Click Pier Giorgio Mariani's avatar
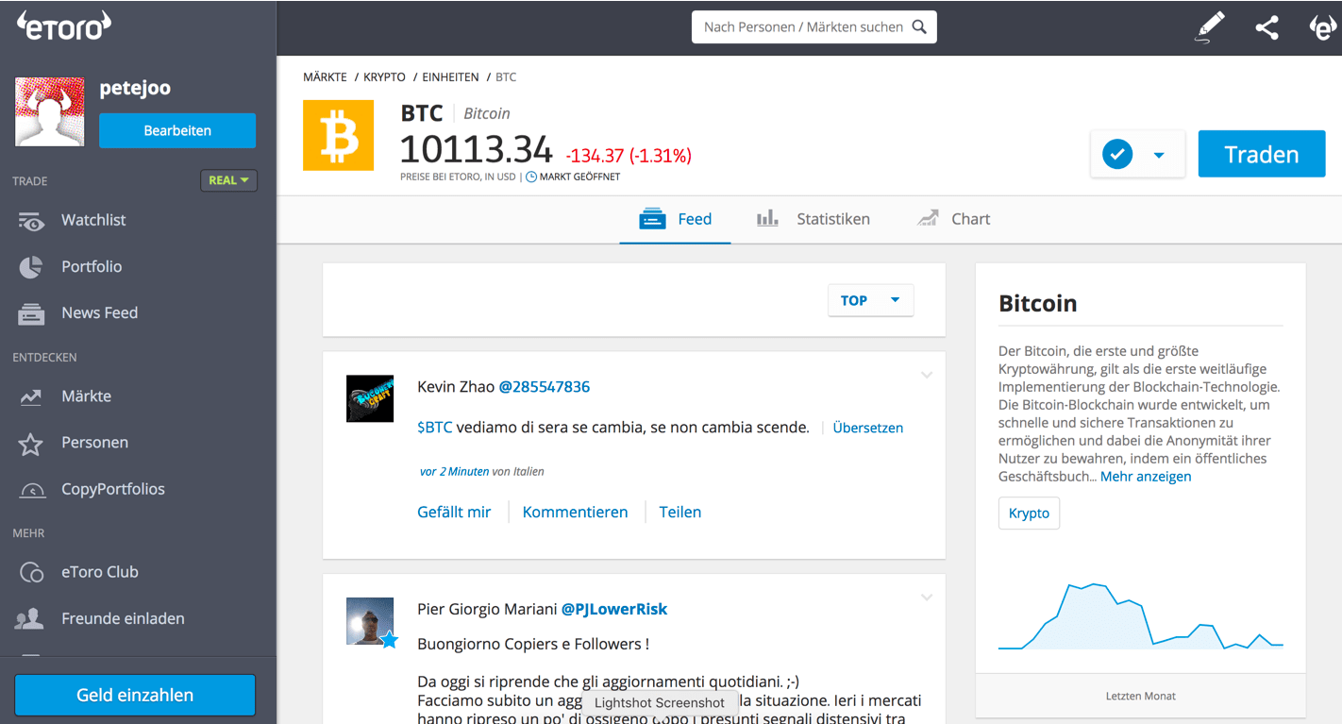Viewport: 1342px width, 724px height. click(370, 621)
